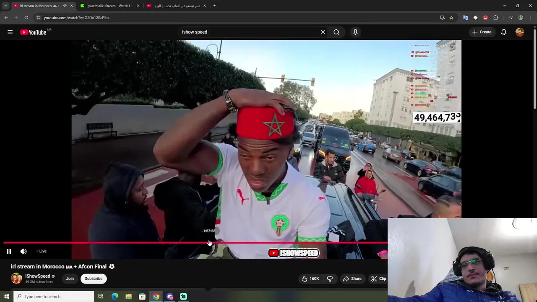Open File Explorer from taskbar
Screen dimensions: 537x302
click(x=128, y=297)
